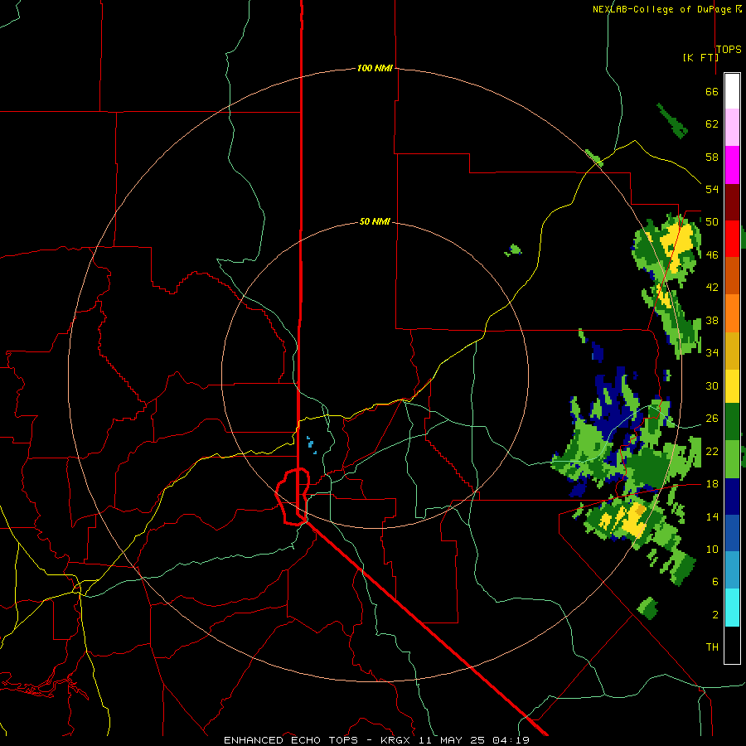746x746 pixels.
Task: Click the TH threshold legend label
Action: click(712, 647)
